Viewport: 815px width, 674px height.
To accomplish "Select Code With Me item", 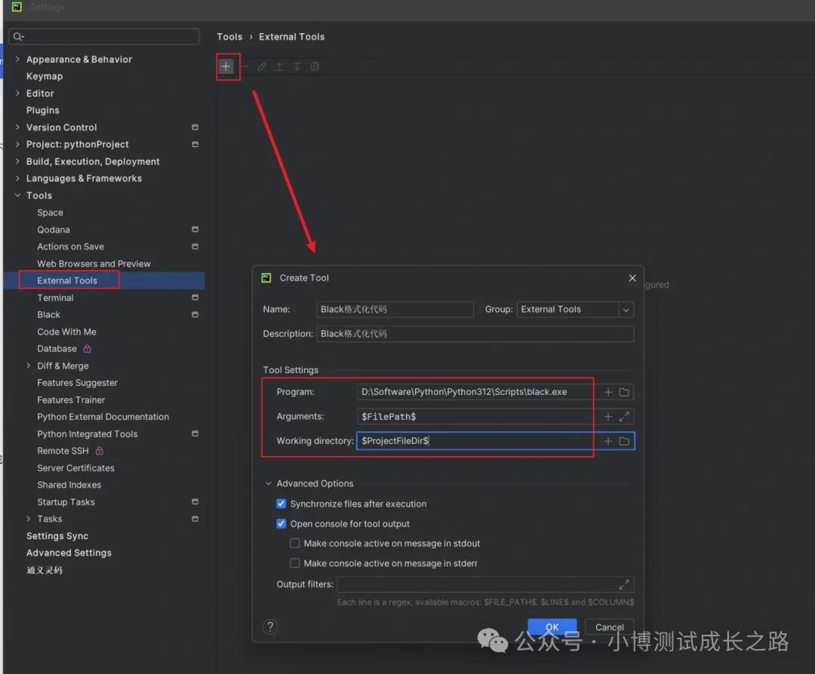I will [x=66, y=332].
